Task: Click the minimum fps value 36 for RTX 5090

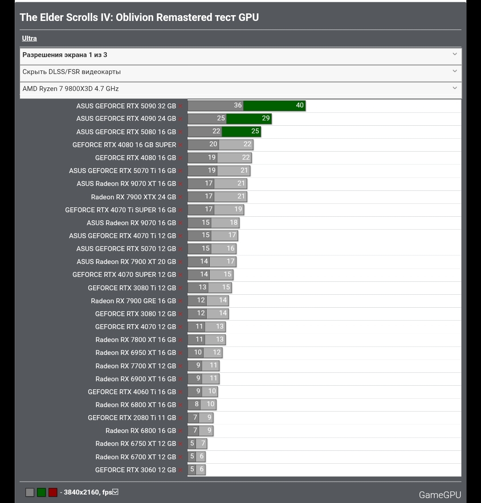Action: tap(238, 106)
